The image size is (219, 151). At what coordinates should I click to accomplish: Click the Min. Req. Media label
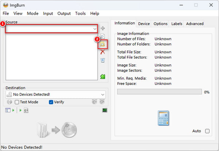(x=132, y=78)
